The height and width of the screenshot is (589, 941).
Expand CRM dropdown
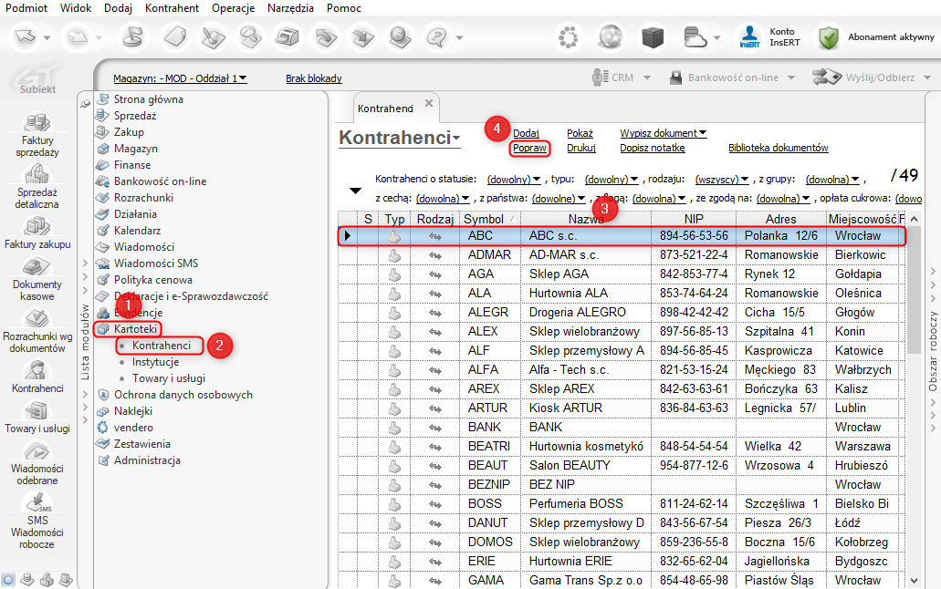[647, 77]
